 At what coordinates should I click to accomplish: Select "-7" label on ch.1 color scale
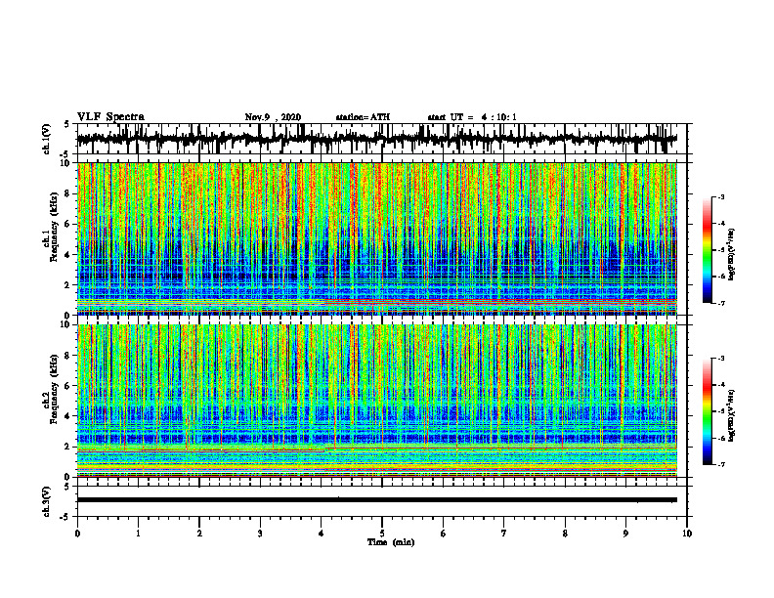[x=721, y=303]
